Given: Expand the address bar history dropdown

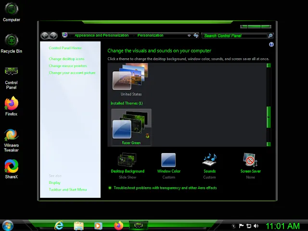Looking at the screenshot, I should (189, 36).
